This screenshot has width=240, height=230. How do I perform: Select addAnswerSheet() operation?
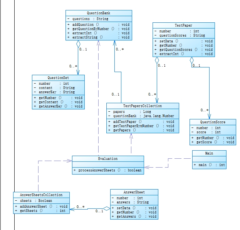[41, 206]
